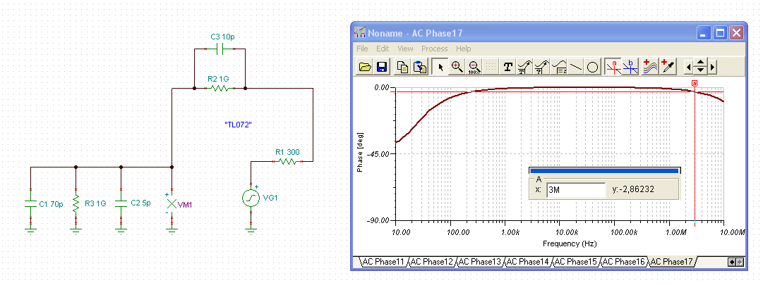
Task: Toggle cursor A button
Action: pos(613,67)
